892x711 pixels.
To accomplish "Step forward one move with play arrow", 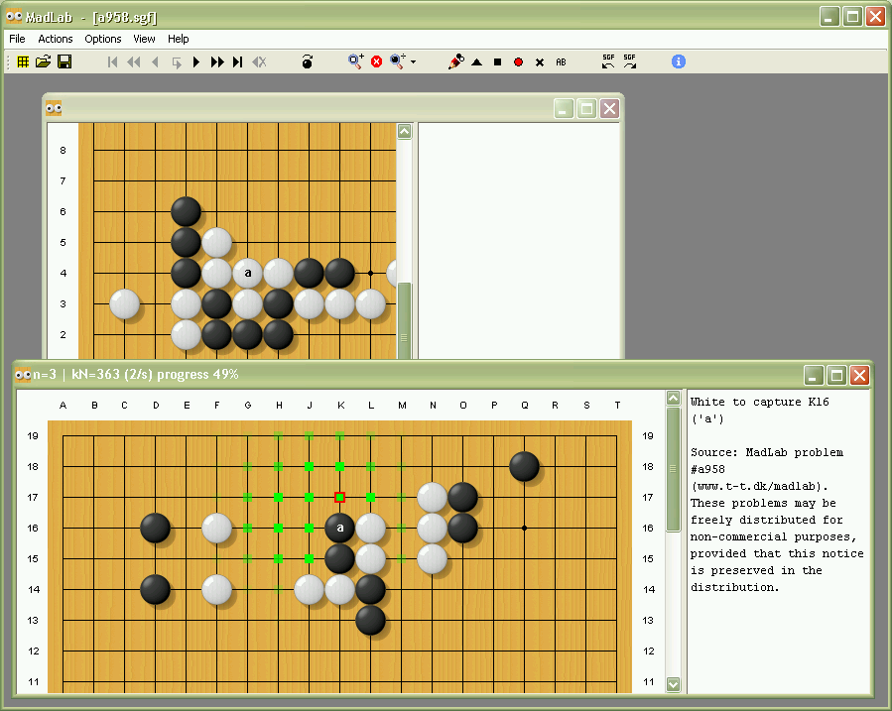I will point(196,61).
